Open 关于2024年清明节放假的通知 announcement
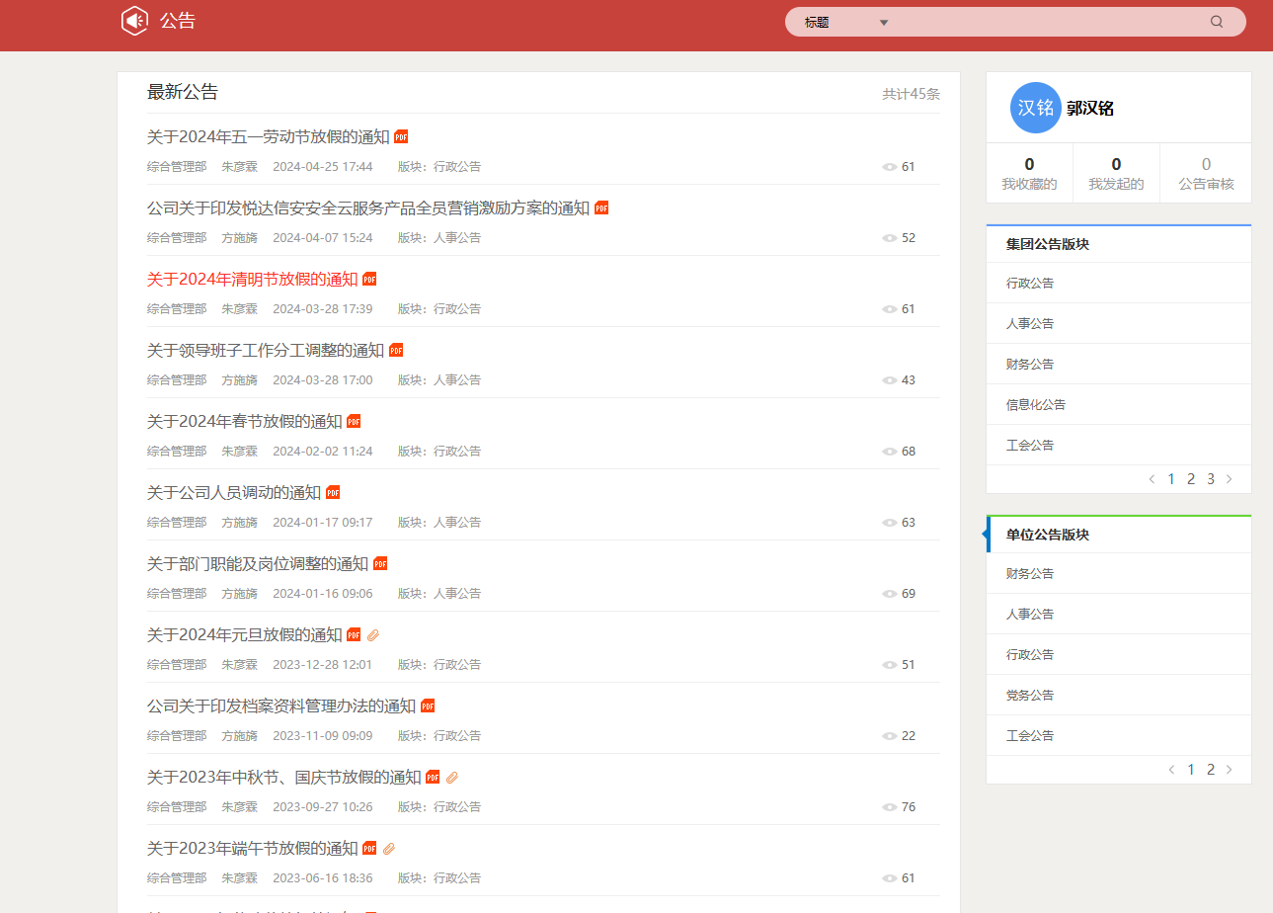This screenshot has height=913, width=1273. pos(252,280)
